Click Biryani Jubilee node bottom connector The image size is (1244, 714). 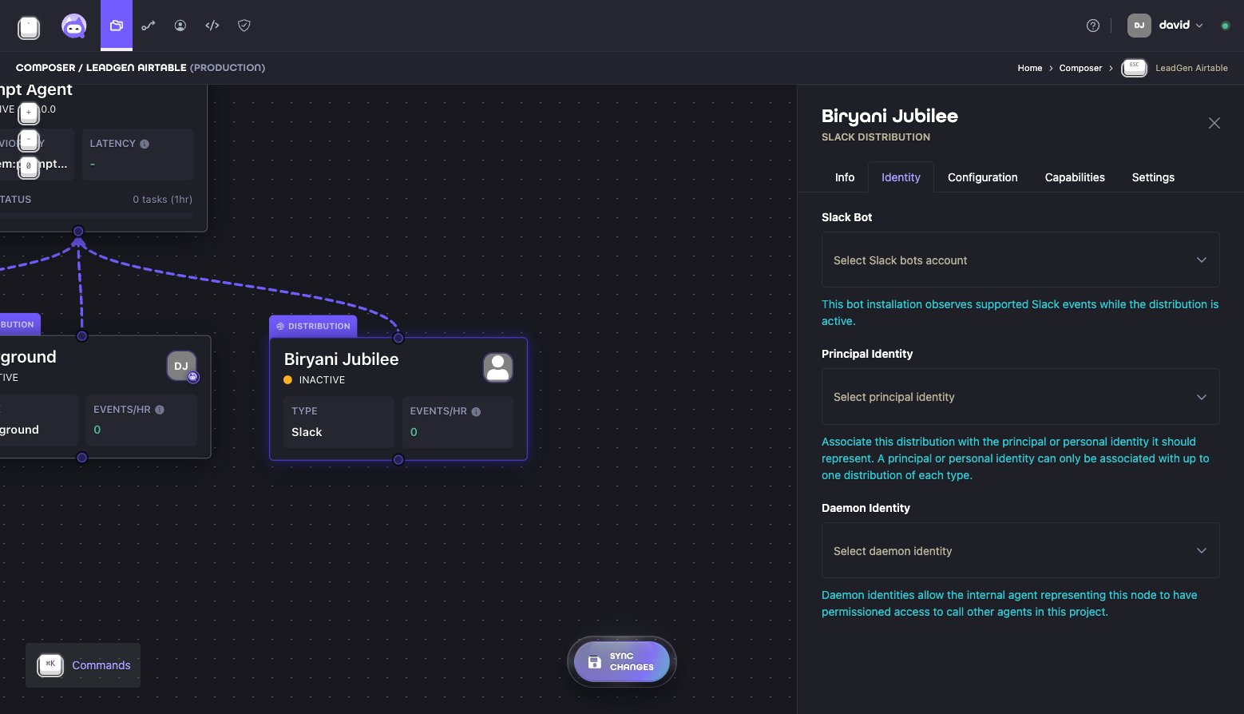[x=398, y=460]
